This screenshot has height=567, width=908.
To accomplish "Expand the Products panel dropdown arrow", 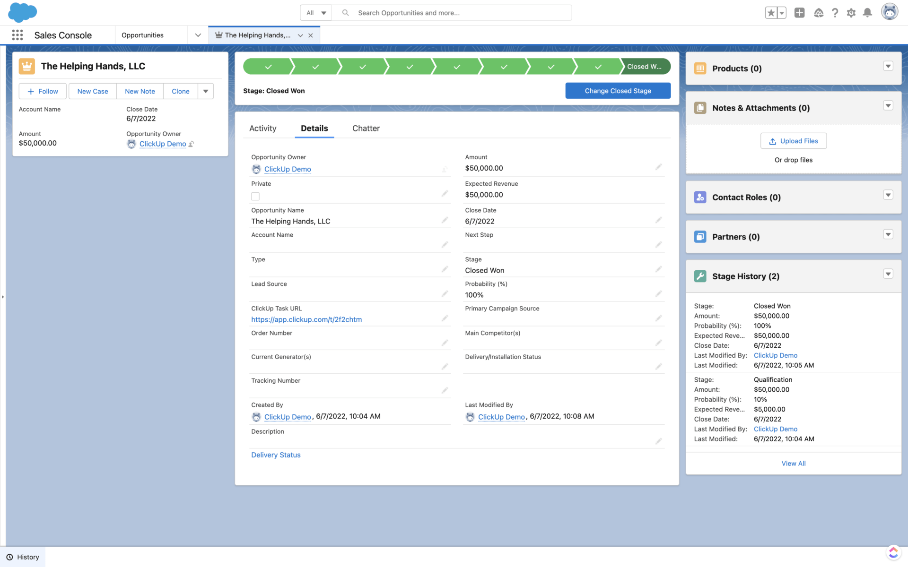I will pos(888,67).
